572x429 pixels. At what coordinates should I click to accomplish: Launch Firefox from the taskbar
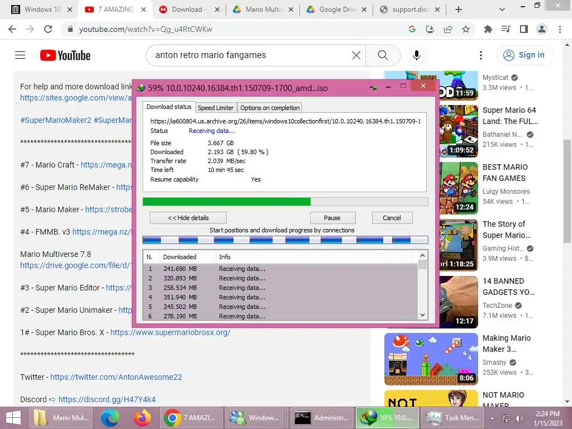[x=142, y=418]
